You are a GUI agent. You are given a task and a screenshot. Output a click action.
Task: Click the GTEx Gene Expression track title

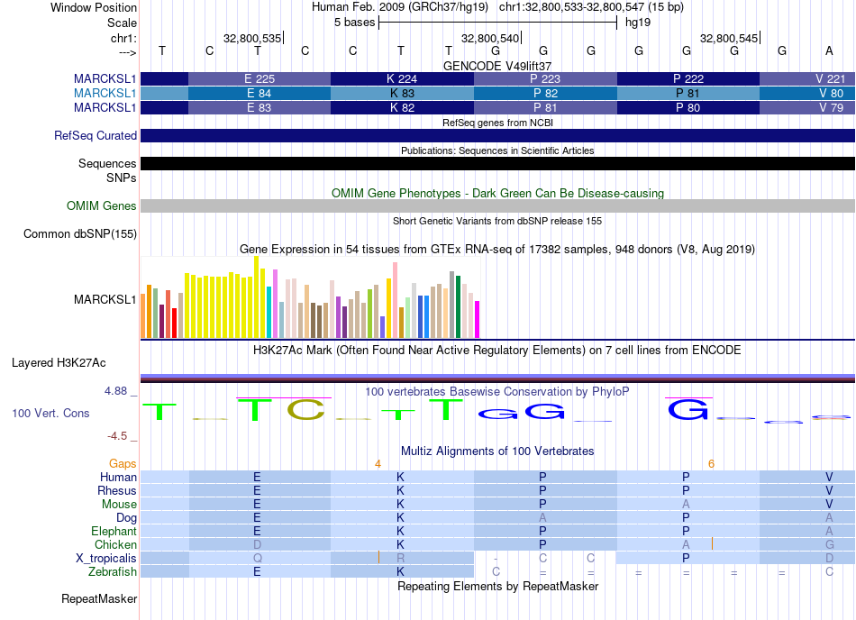coord(497,250)
